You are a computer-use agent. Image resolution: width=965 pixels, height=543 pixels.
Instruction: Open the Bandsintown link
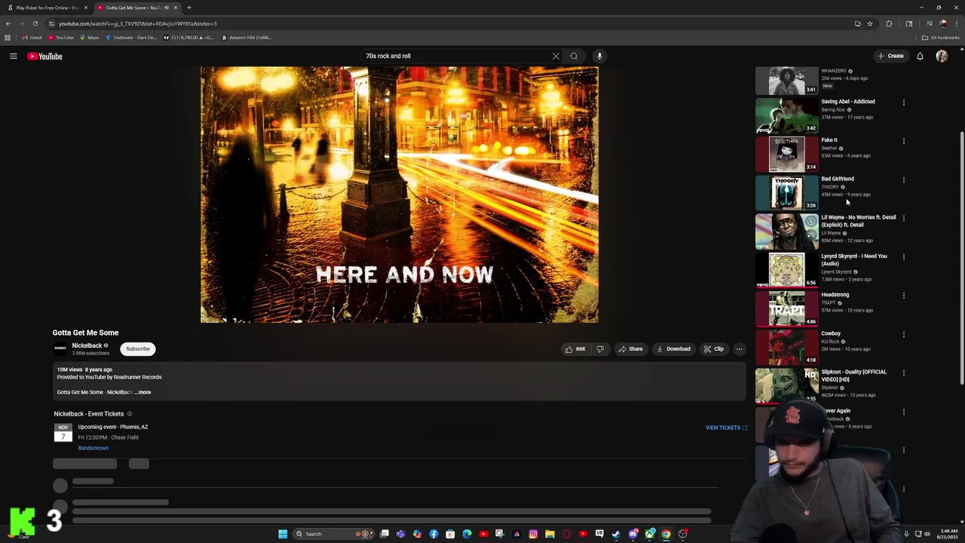(93, 448)
